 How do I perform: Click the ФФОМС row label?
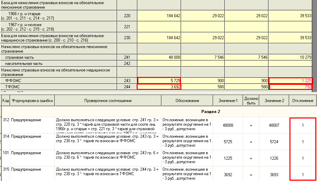[13, 81]
